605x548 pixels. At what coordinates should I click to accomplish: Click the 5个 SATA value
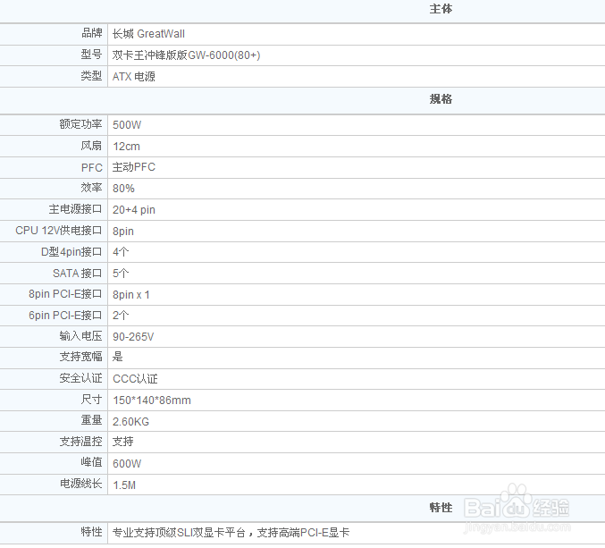(121, 274)
